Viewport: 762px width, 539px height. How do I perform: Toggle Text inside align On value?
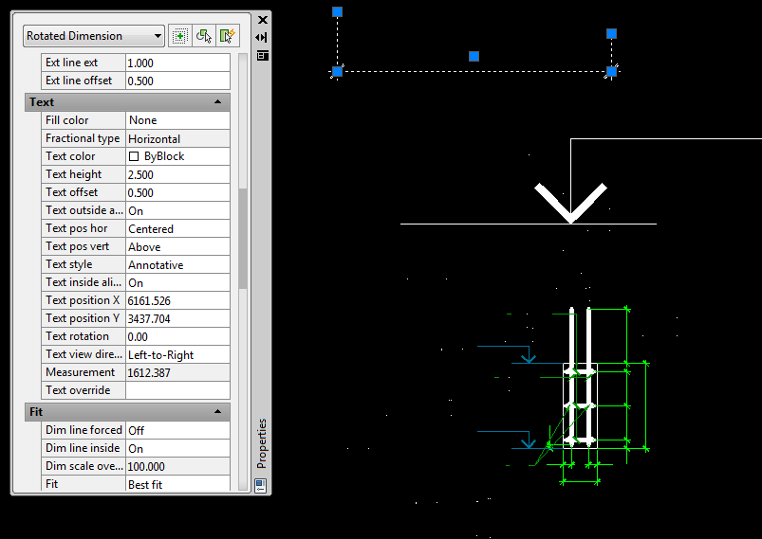click(x=177, y=282)
